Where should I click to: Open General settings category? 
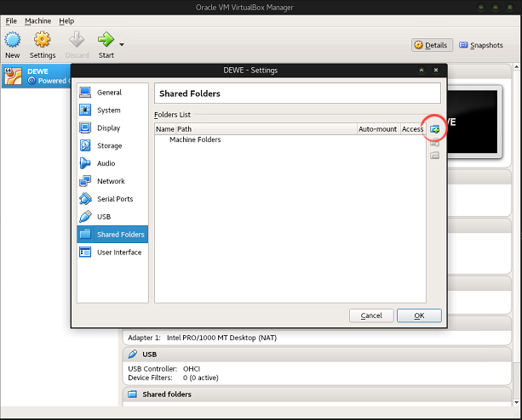(112, 93)
